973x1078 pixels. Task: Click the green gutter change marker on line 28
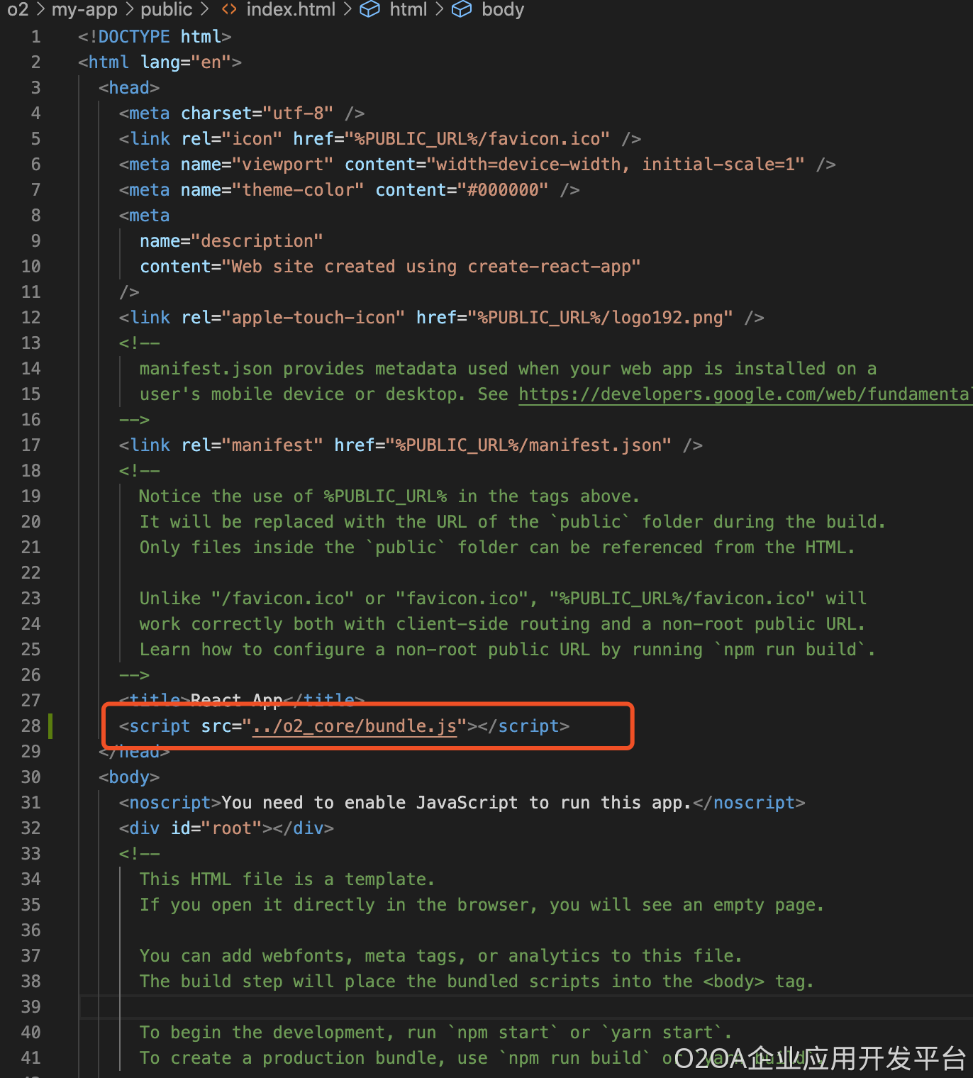click(50, 726)
